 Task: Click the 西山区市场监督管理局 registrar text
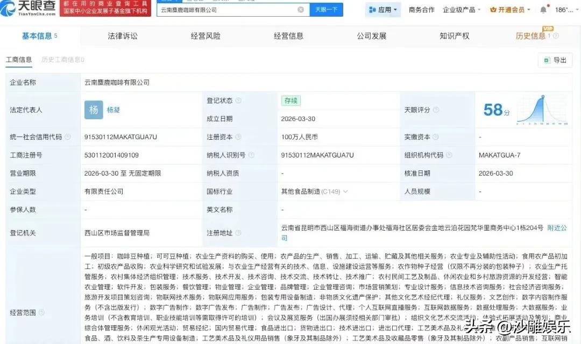pos(117,233)
